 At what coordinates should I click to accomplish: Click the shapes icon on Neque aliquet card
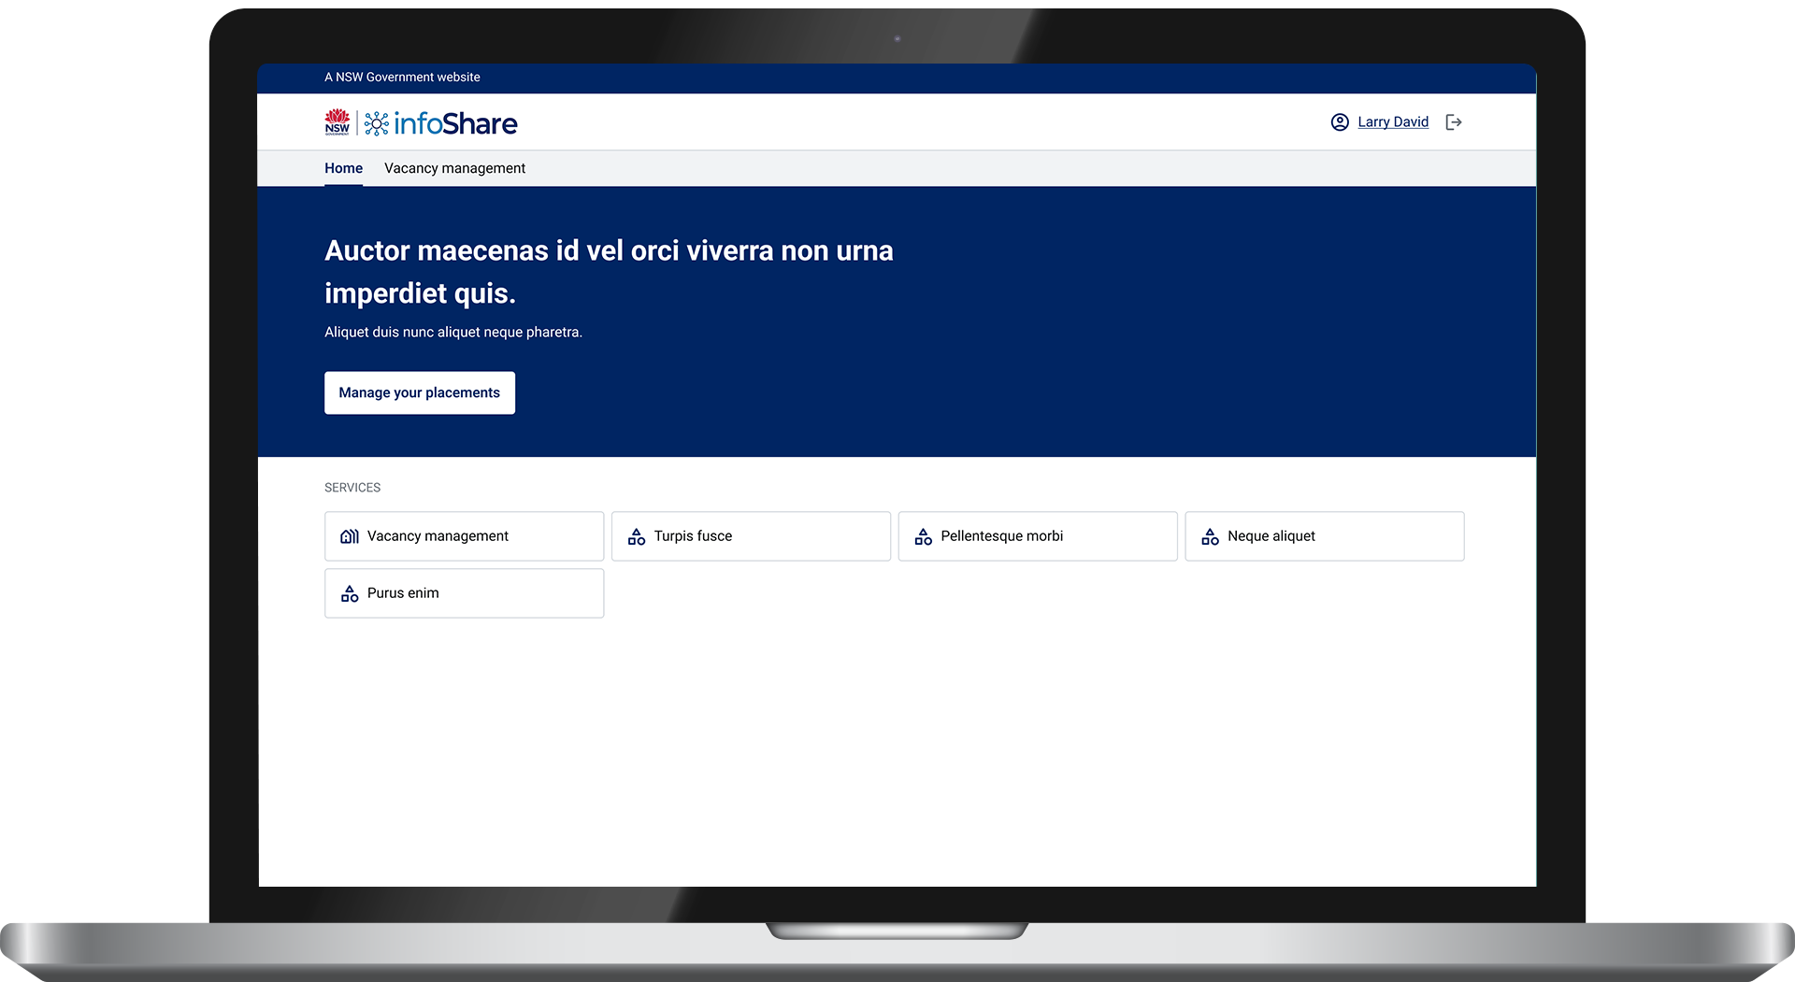1211,536
